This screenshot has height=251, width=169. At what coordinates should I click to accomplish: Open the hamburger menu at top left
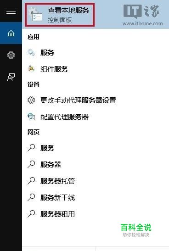[11, 11]
